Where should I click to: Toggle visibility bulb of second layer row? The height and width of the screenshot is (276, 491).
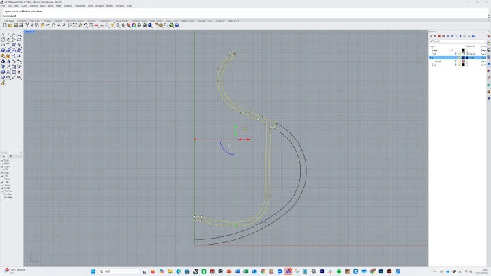pyautogui.click(x=456, y=54)
